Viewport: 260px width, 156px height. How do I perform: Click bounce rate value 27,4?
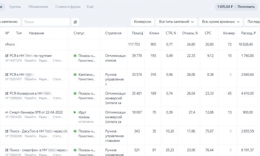point(192,112)
